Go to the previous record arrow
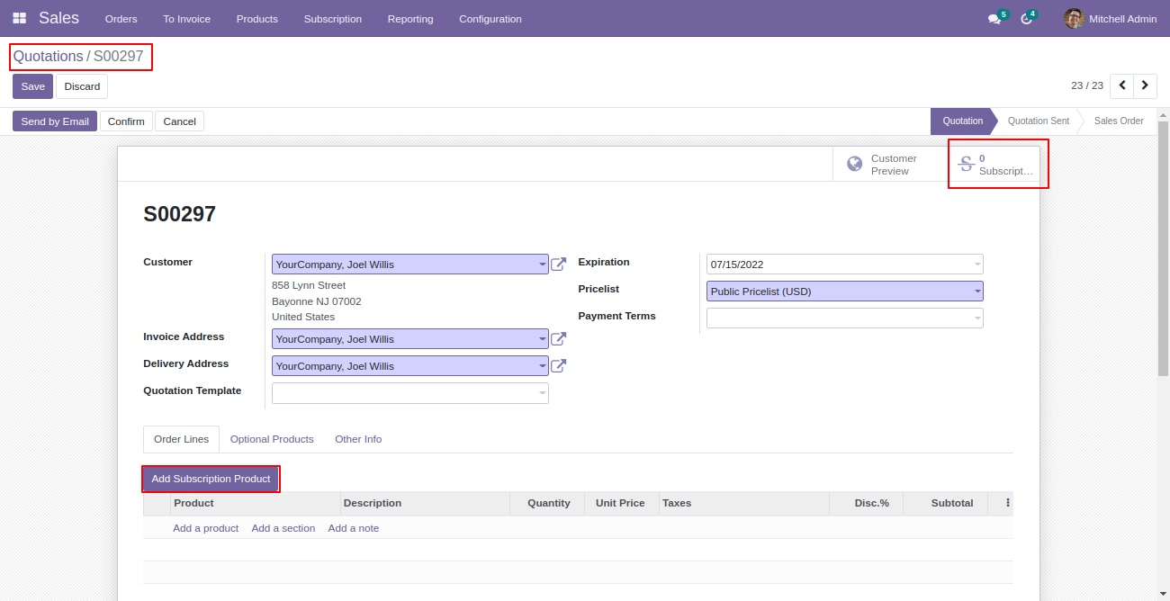The height and width of the screenshot is (601, 1170). tap(1121, 85)
